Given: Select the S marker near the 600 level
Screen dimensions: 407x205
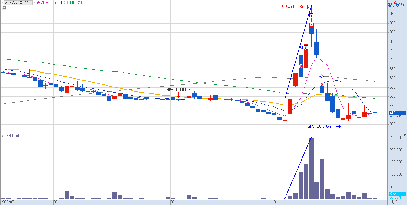Looking at the screenshot, I should coord(322,75).
